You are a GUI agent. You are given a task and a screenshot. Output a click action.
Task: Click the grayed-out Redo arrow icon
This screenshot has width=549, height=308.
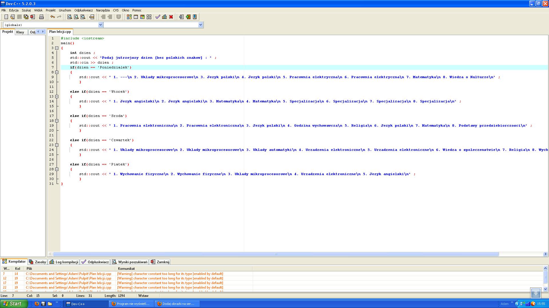[x=59, y=17]
